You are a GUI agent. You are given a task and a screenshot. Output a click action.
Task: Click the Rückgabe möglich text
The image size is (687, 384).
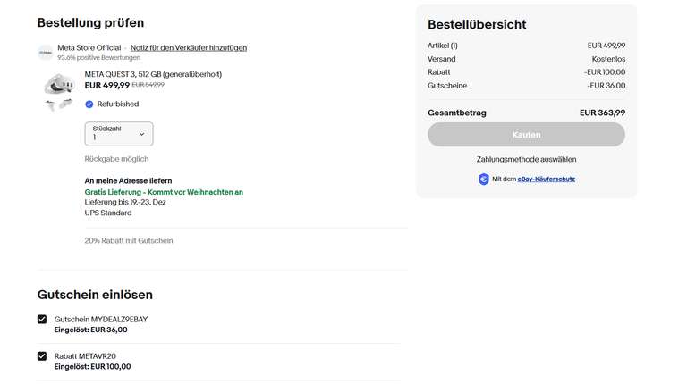[116, 159]
